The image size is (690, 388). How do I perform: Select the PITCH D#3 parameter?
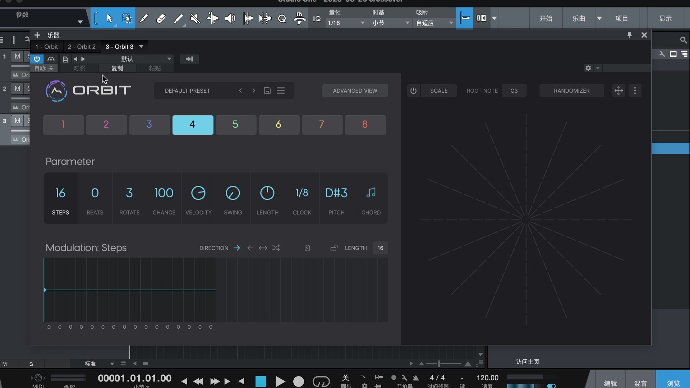point(336,198)
